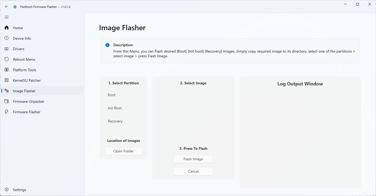Image resolution: width=376 pixels, height=196 pixels.
Task: Go back using the arrow in titlebar
Action: (x=7, y=7)
